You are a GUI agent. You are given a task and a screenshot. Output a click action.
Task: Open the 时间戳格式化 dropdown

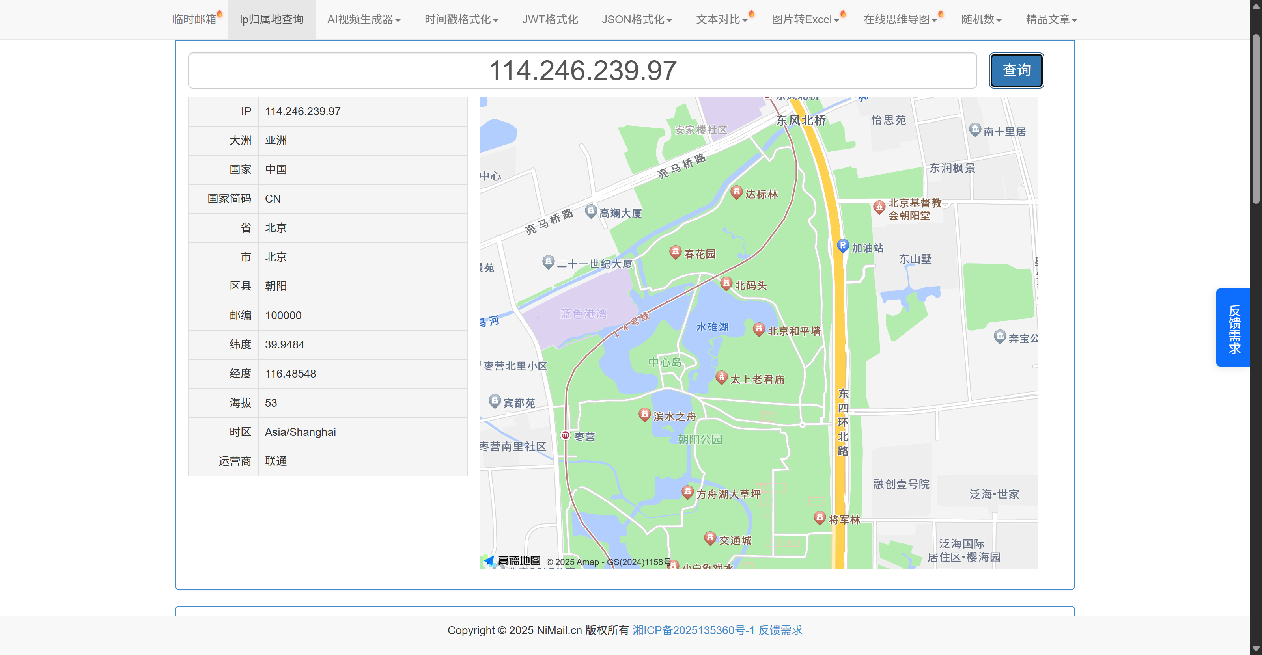(461, 20)
